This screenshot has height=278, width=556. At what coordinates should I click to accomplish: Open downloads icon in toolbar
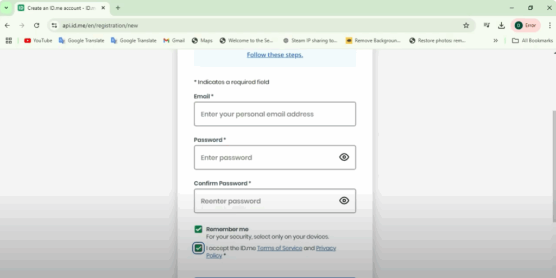501,26
